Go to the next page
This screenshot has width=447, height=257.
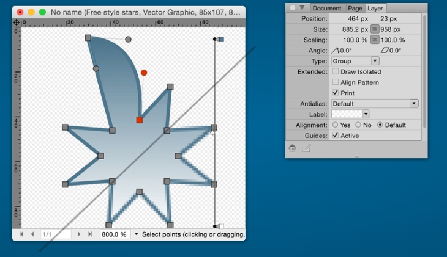click(x=78, y=234)
